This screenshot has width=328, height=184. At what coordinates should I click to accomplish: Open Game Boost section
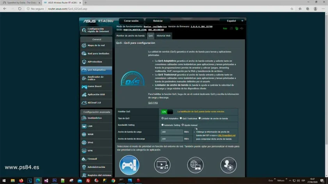pyautogui.click(x=96, y=86)
